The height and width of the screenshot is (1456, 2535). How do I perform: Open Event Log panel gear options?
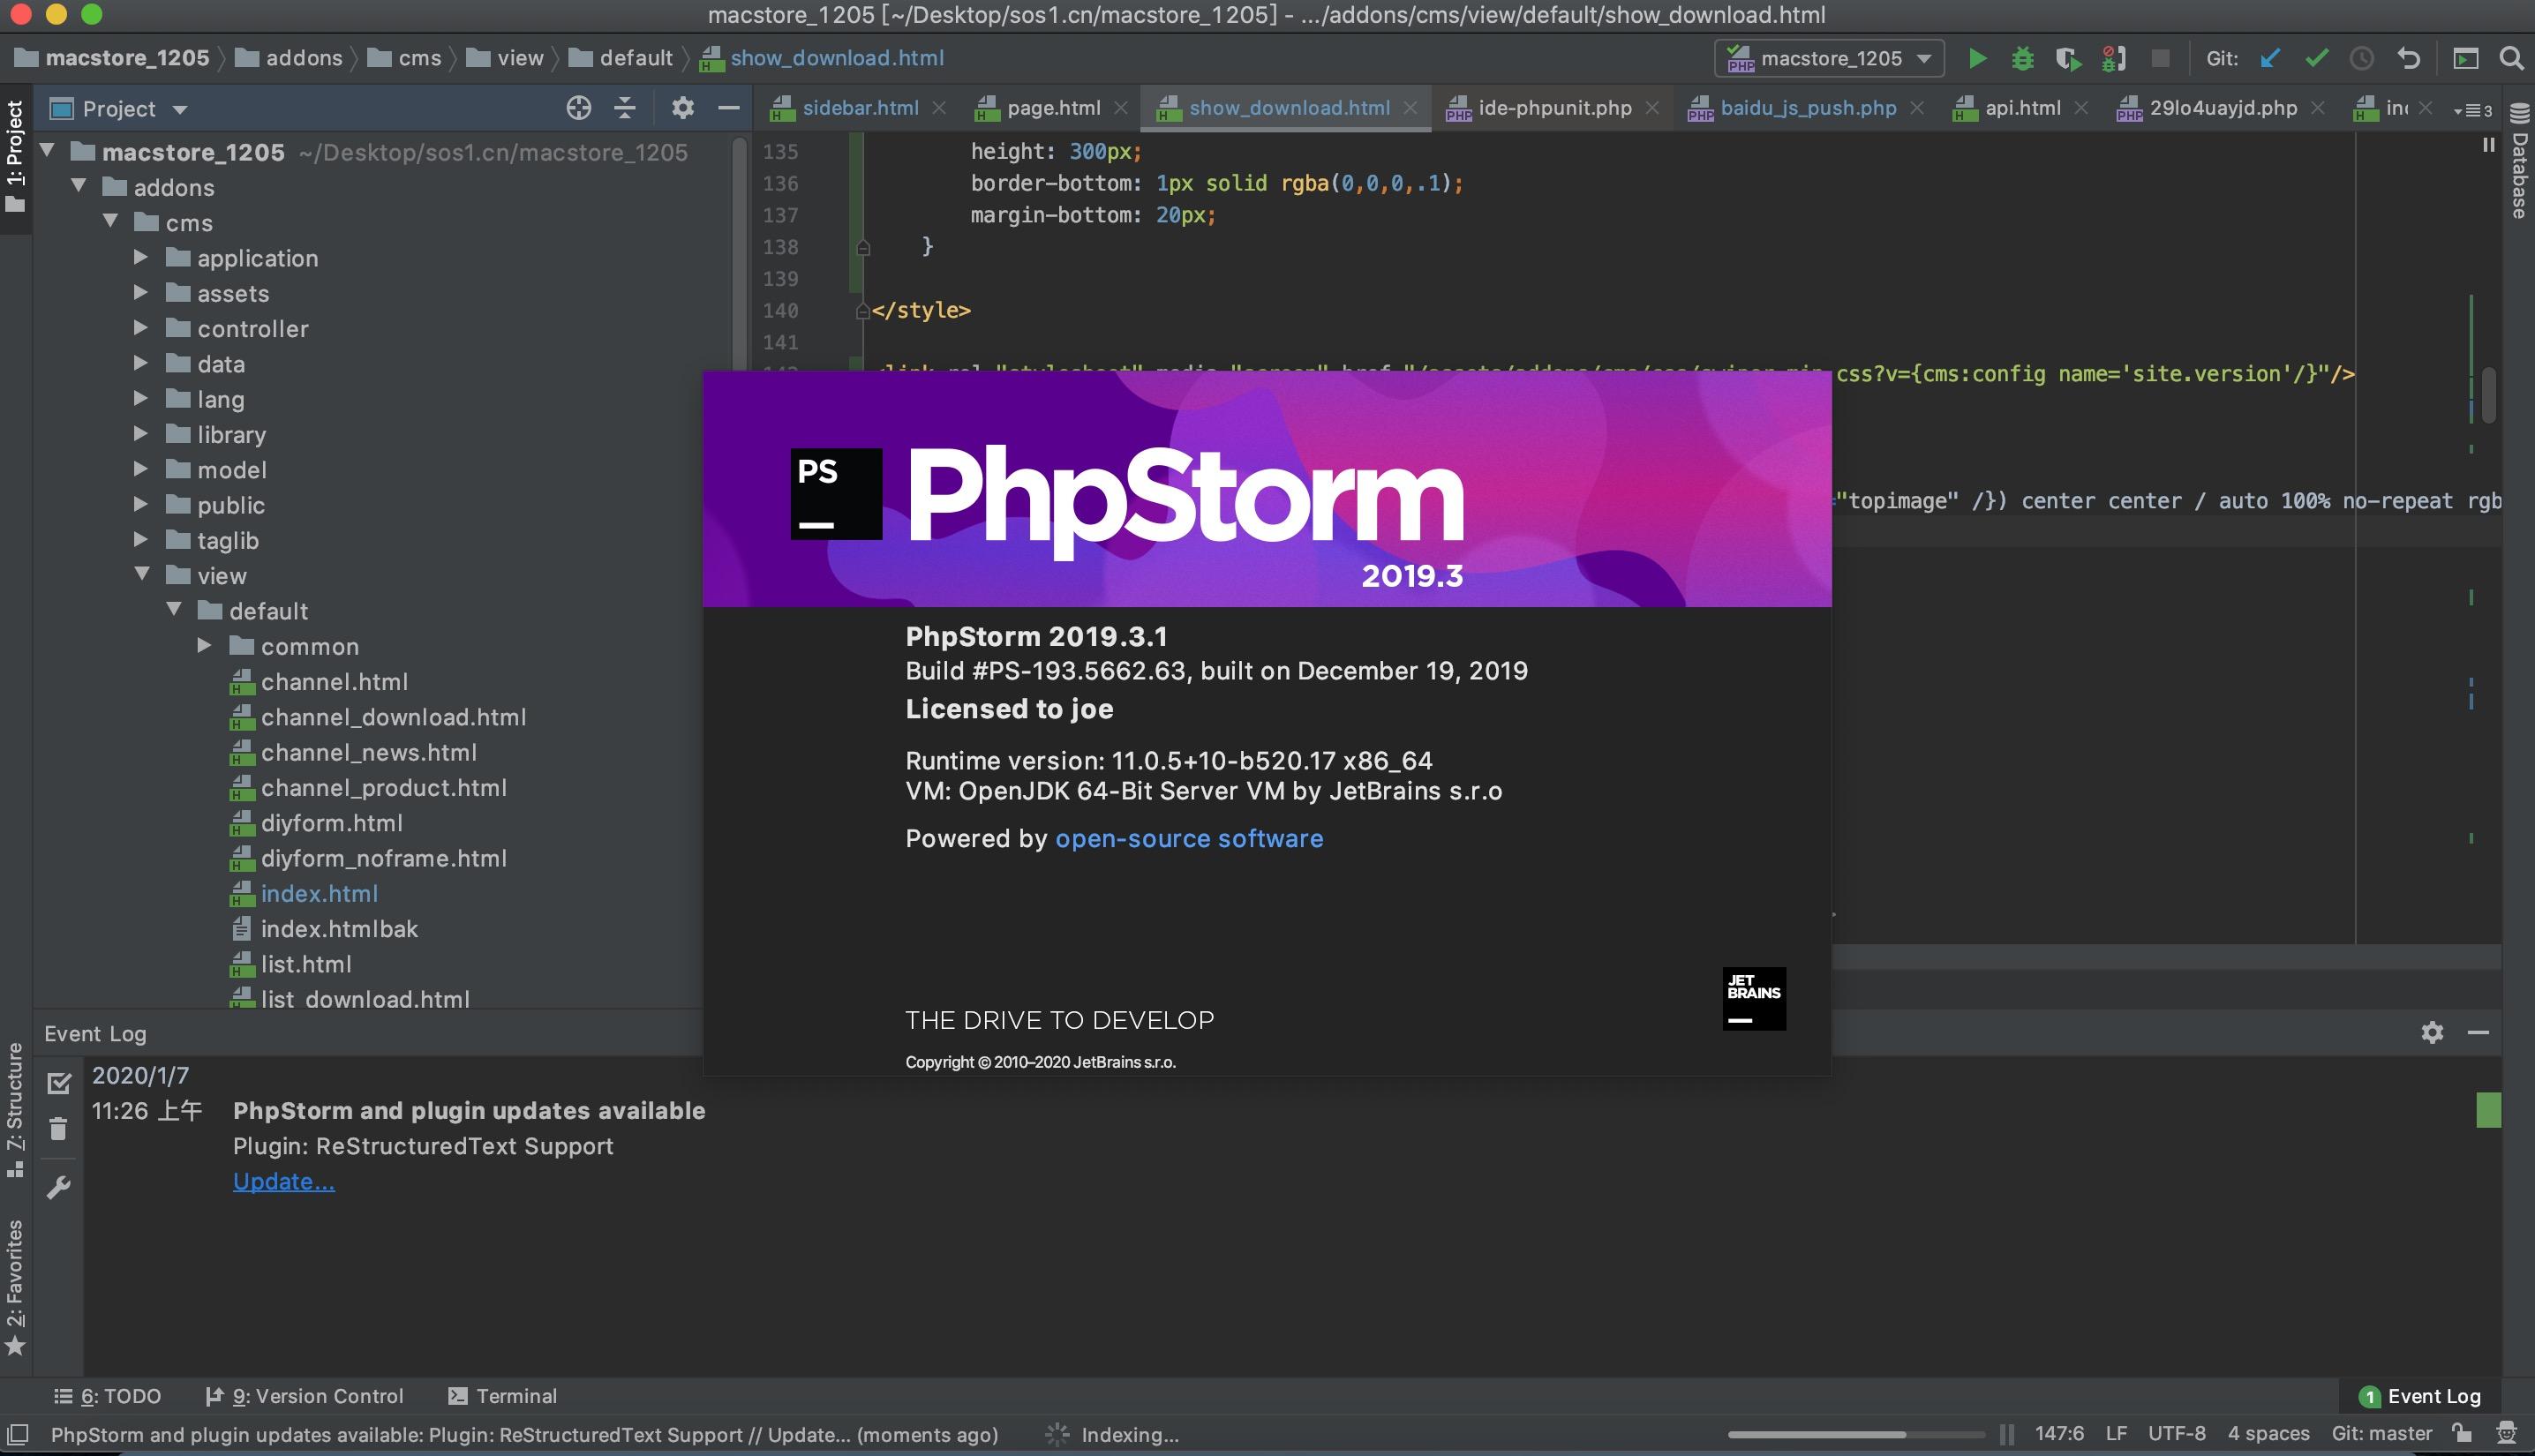click(2432, 1032)
